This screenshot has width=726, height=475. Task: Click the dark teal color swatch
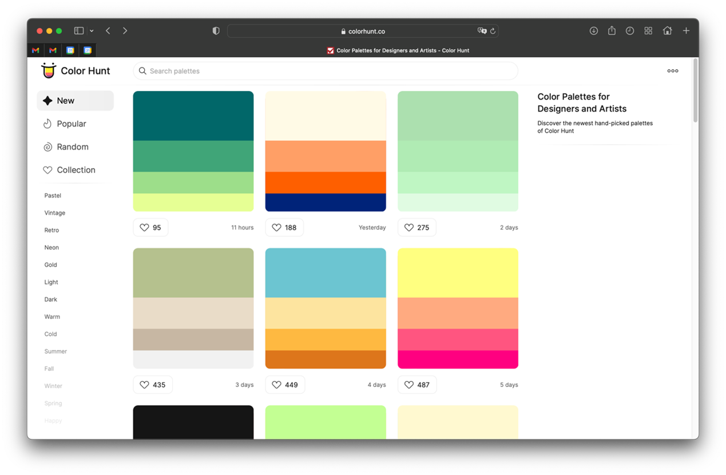193,116
